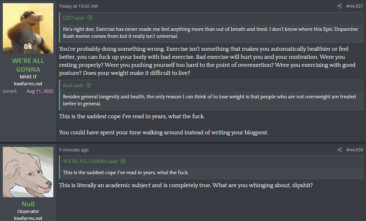
Task: Click share icon on post #44,937
Action: (x=339, y=6)
